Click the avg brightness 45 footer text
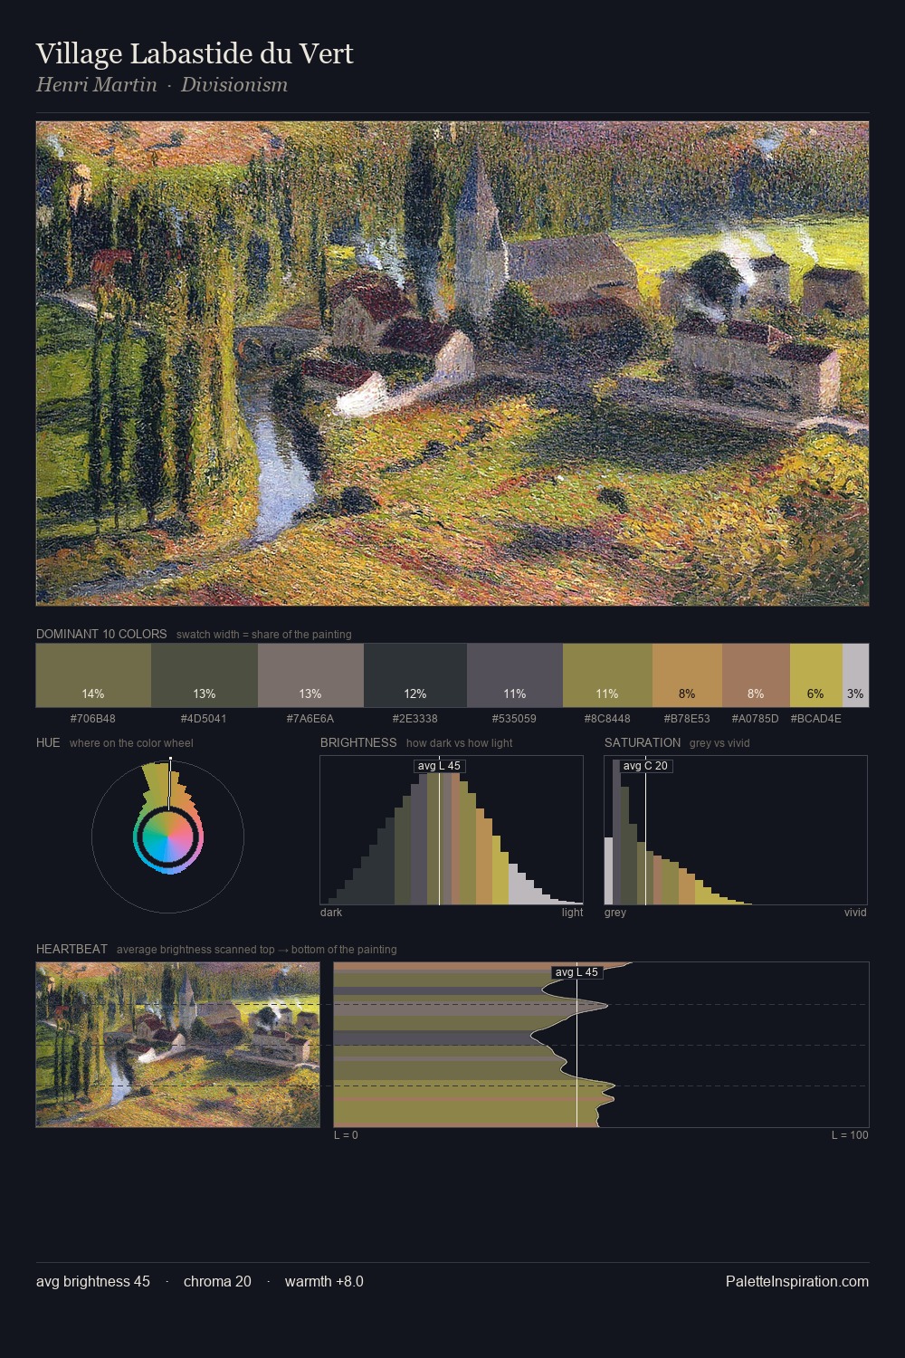The width and height of the screenshot is (905, 1358). (93, 1281)
